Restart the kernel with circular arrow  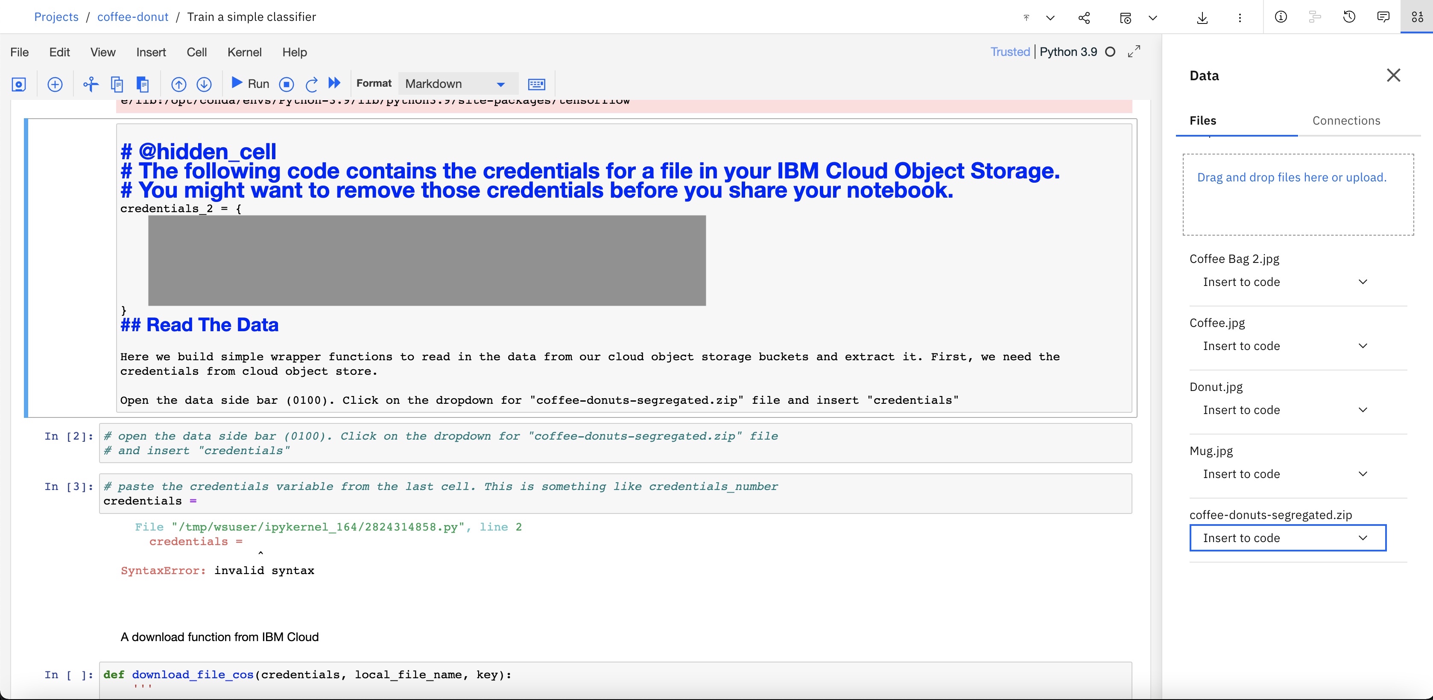(312, 85)
